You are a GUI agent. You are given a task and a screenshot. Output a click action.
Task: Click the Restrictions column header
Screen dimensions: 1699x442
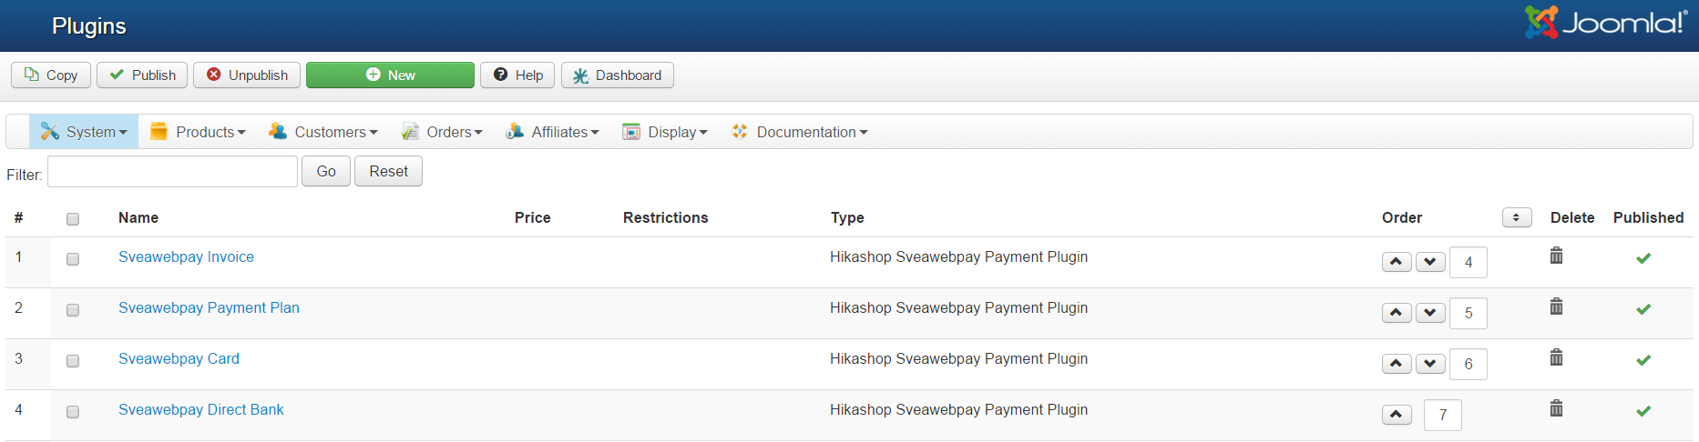click(x=665, y=217)
